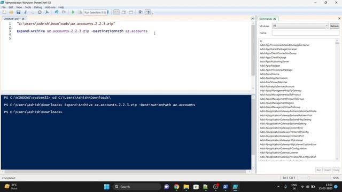Show script pane on top layout icon
Screen dimensions: 342x192
click(116, 12)
